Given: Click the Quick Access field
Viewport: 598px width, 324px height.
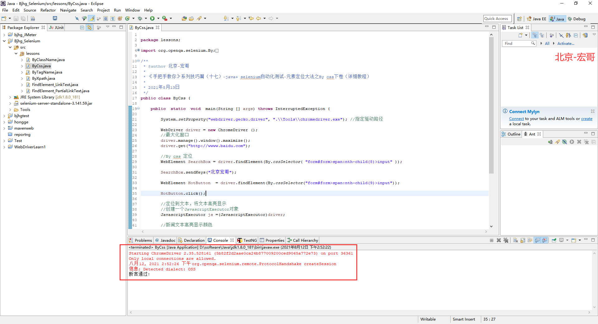Looking at the screenshot, I should coord(497,19).
